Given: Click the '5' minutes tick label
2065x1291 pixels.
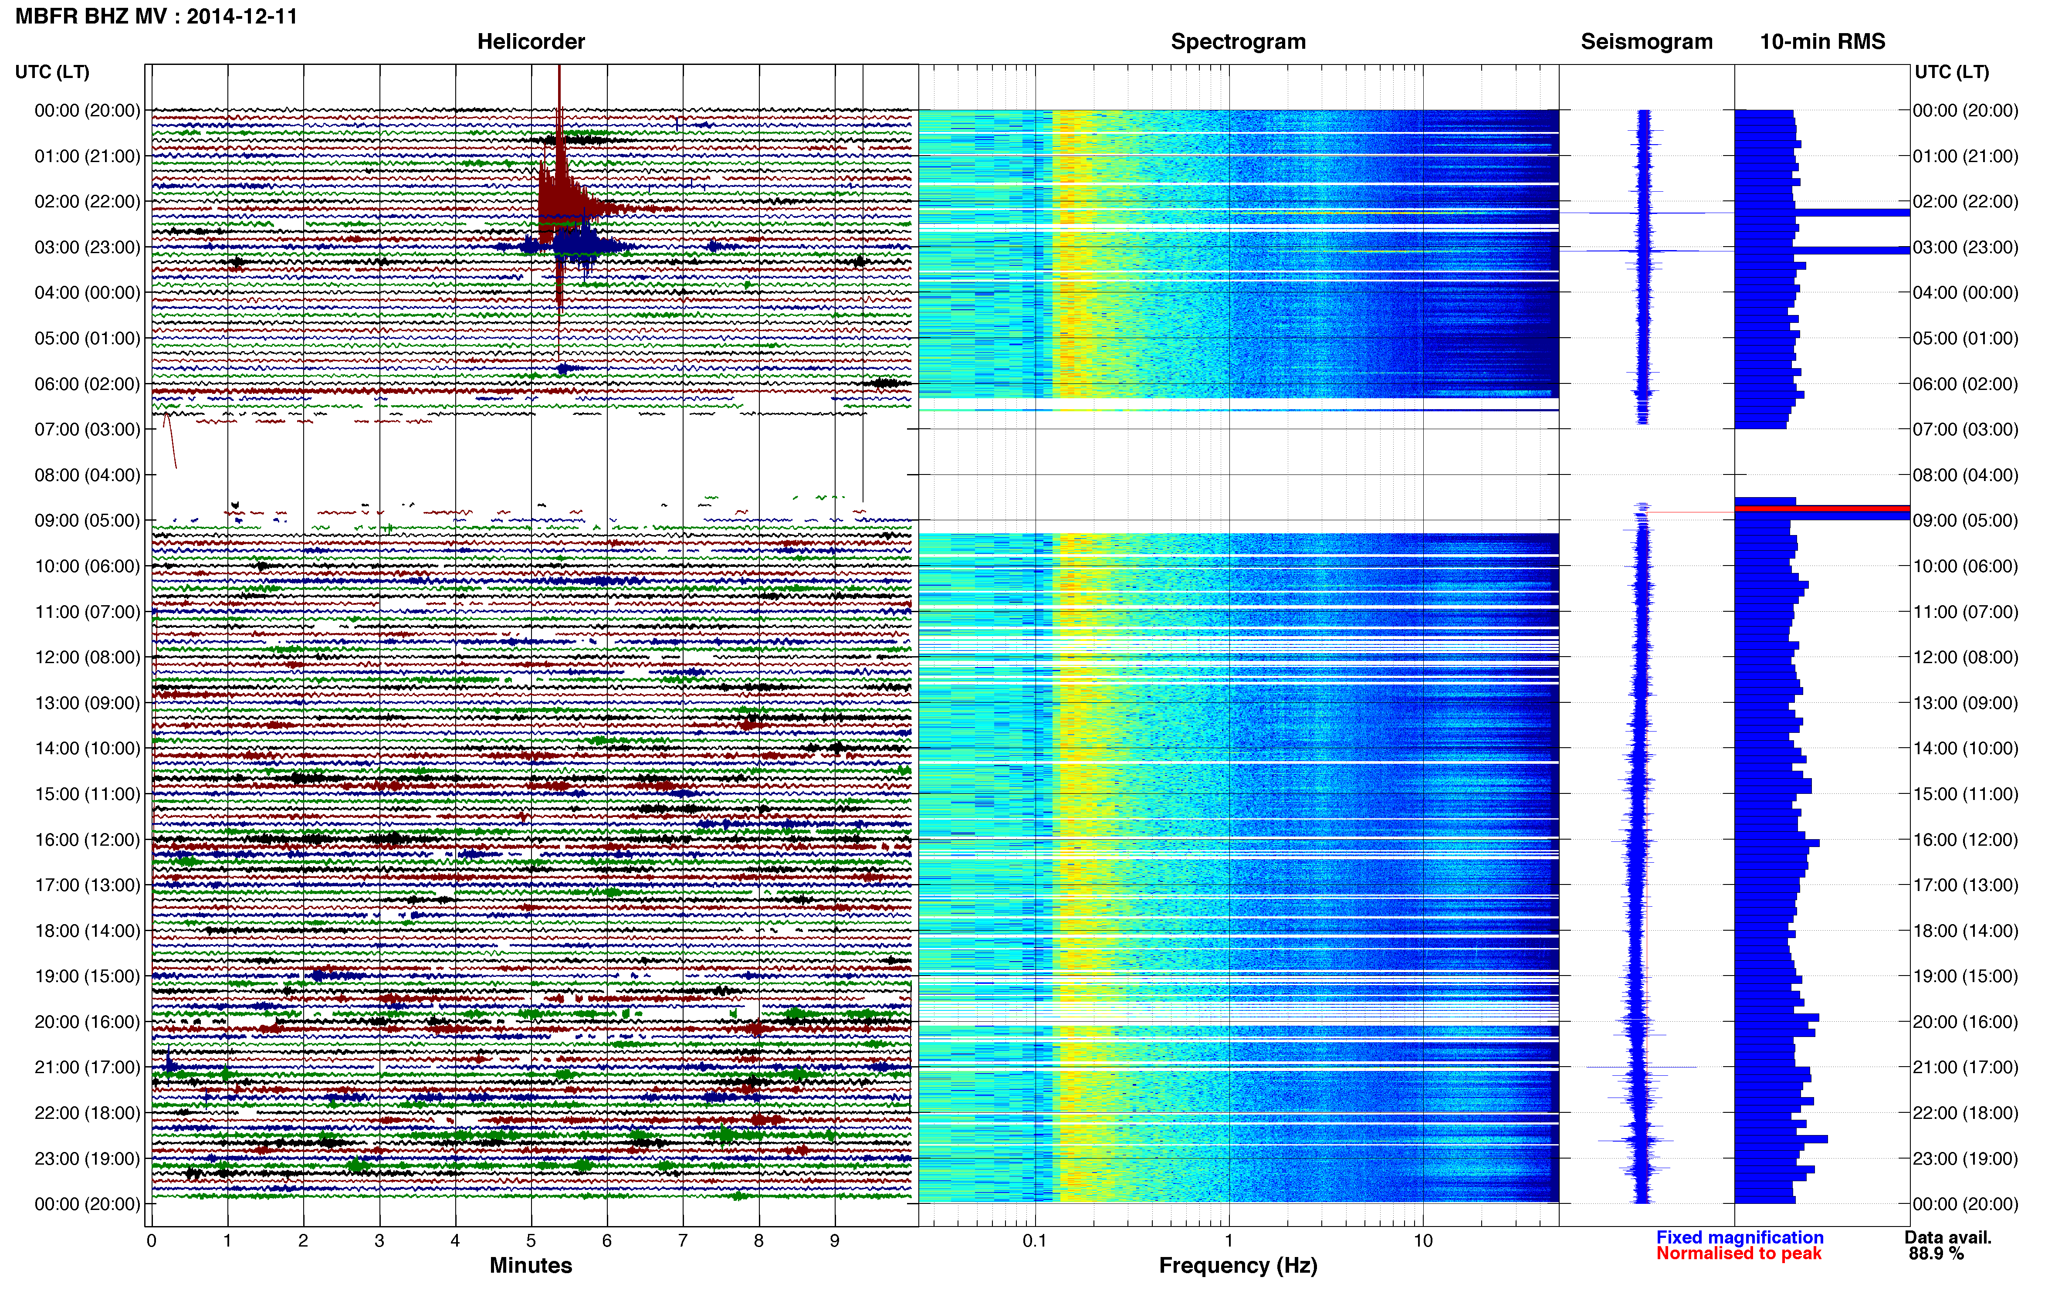Looking at the screenshot, I should (x=531, y=1240).
